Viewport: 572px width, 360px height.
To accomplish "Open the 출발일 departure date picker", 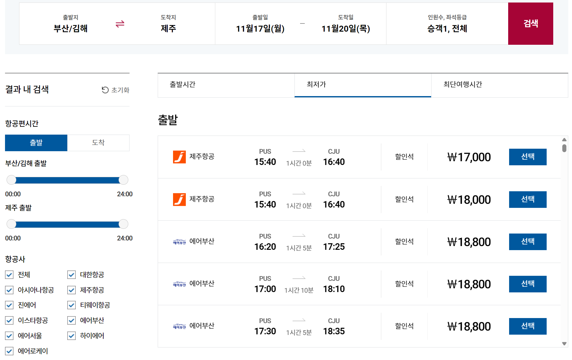I will (260, 24).
